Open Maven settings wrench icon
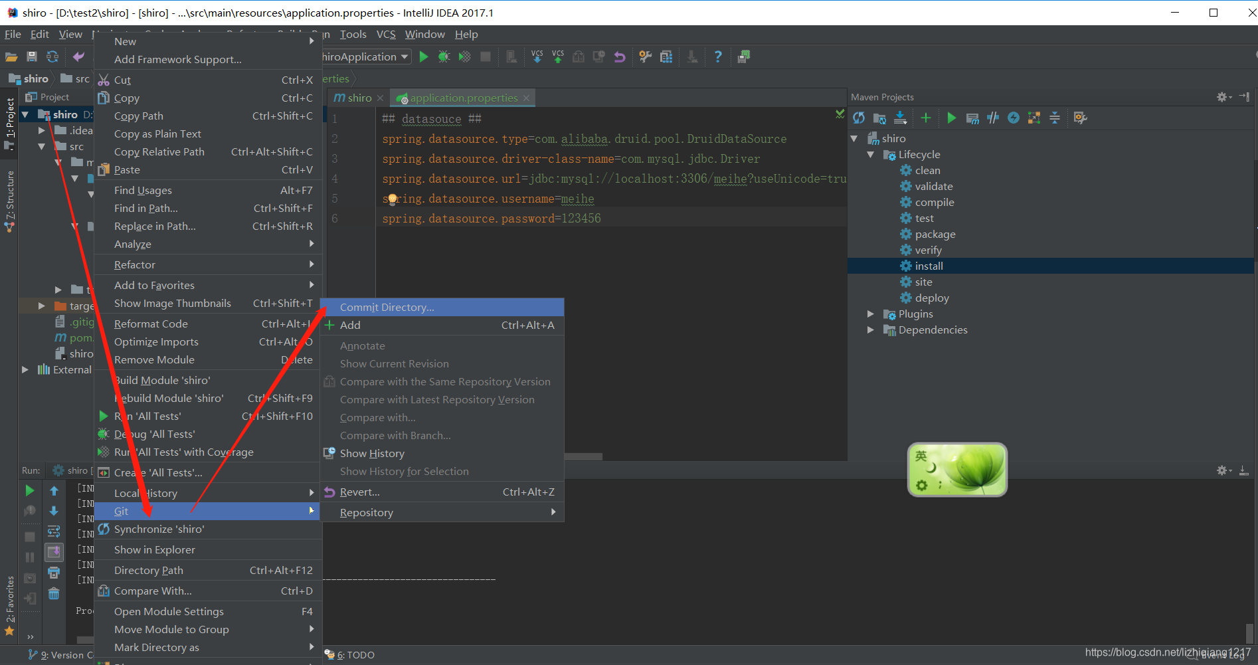Screen dimensions: 1258x665 tap(1080, 118)
